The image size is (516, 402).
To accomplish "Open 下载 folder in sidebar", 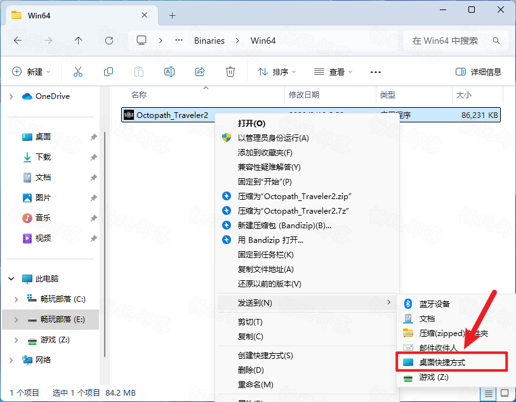I will pos(43,157).
